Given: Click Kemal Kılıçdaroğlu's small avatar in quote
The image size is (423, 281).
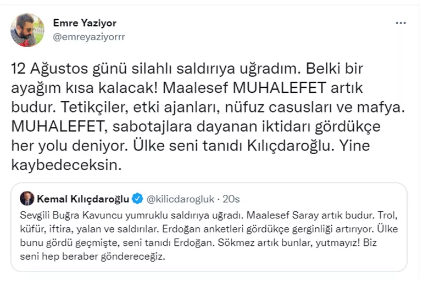Looking at the screenshot, I should coord(27,199).
